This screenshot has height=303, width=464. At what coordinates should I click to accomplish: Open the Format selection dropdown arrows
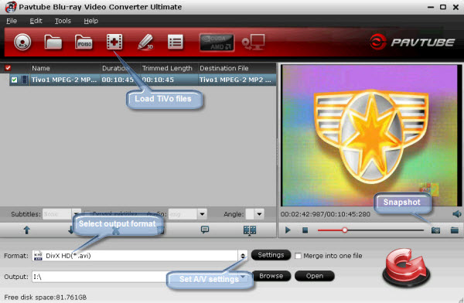point(243,256)
